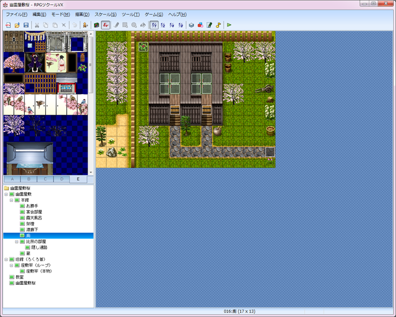
Task: Open the Resource Manager icon
Action: tap(200, 25)
